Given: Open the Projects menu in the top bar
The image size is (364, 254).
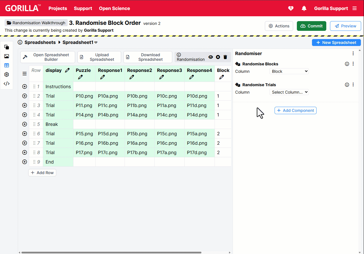Looking at the screenshot, I should [x=58, y=8].
